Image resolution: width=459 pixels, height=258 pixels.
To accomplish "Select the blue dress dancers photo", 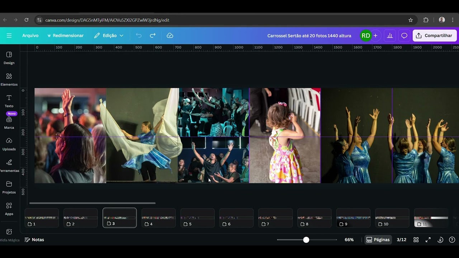I will pos(390,135).
